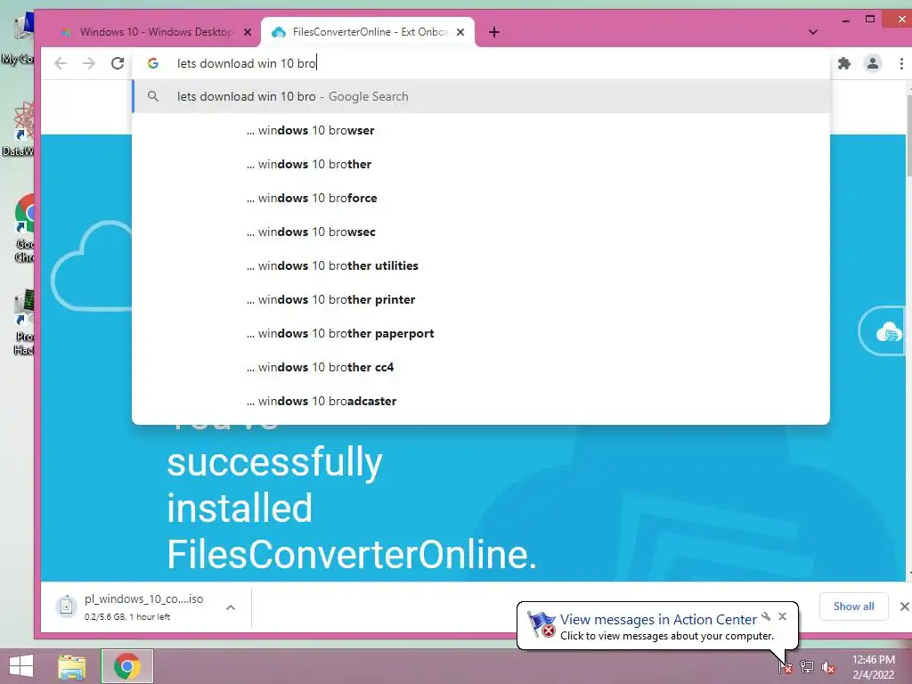Reload the current page

click(118, 63)
